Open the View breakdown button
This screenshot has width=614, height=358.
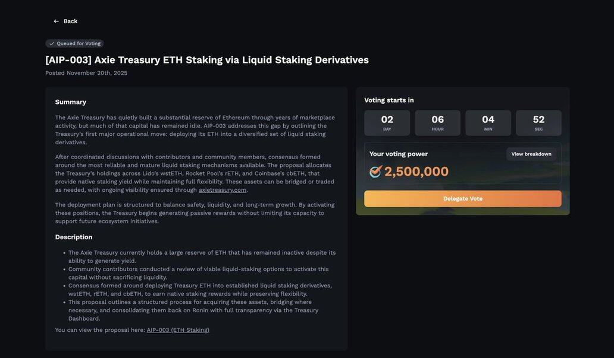pyautogui.click(x=531, y=154)
